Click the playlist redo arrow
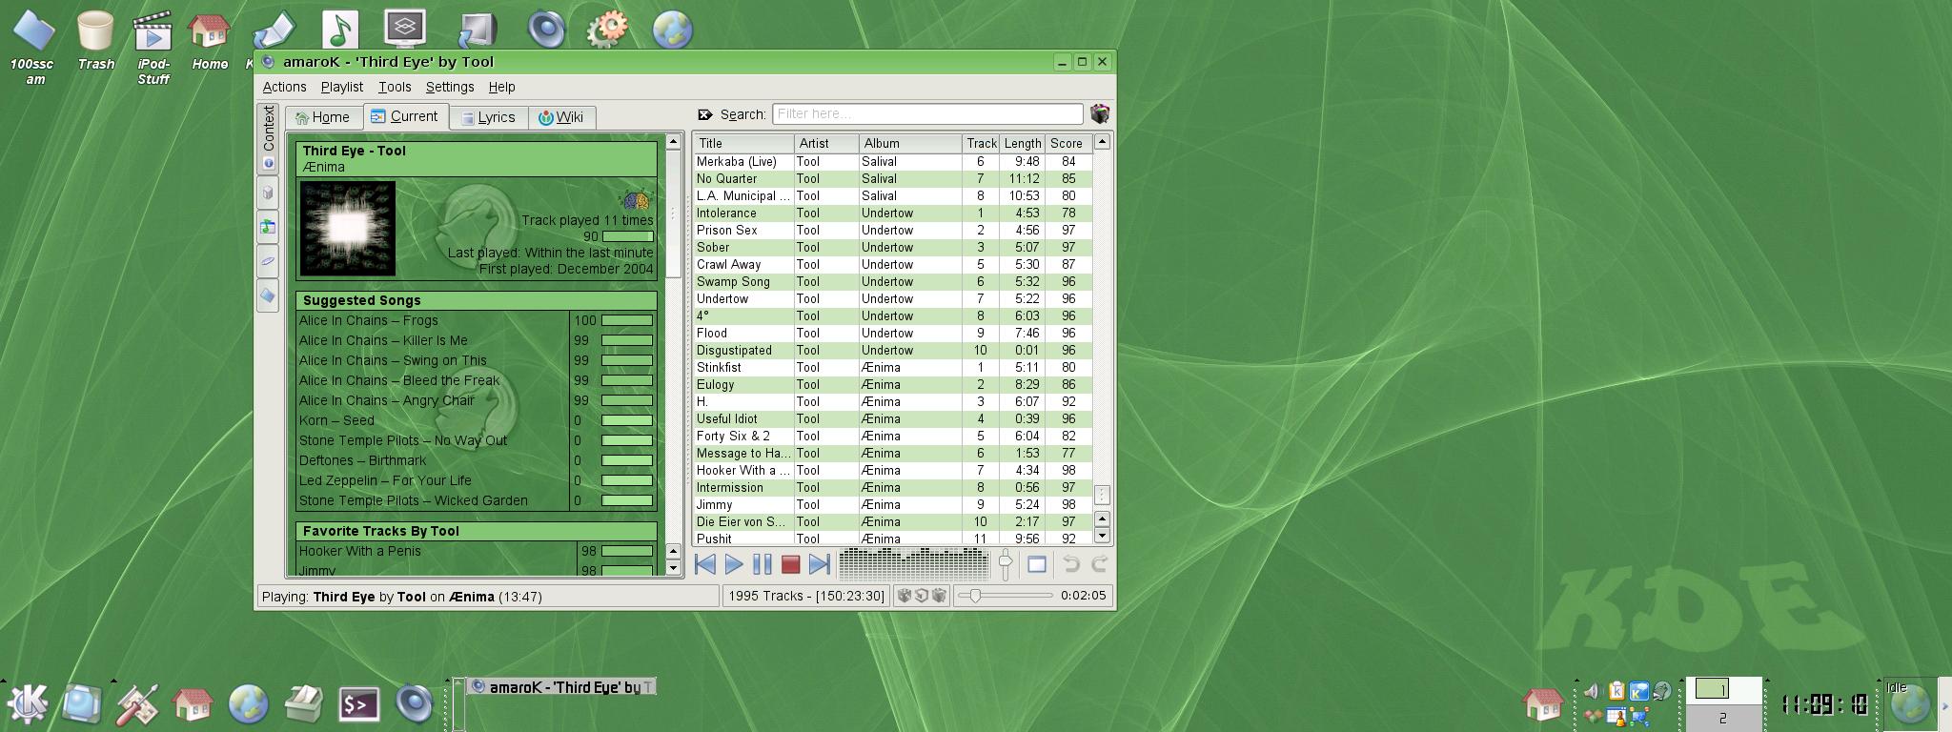 pos(1099,564)
